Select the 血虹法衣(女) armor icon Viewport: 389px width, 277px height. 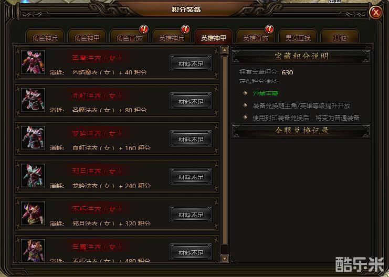[x=33, y=100]
